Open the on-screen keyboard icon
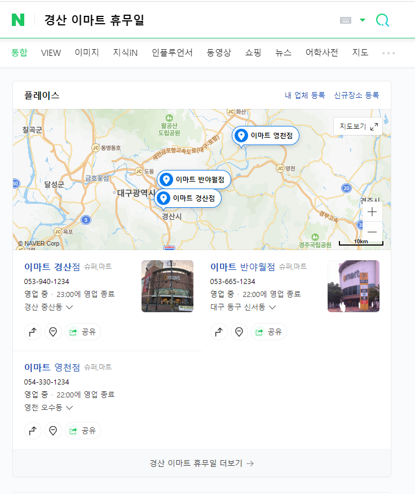The image size is (415, 494). coord(346,20)
